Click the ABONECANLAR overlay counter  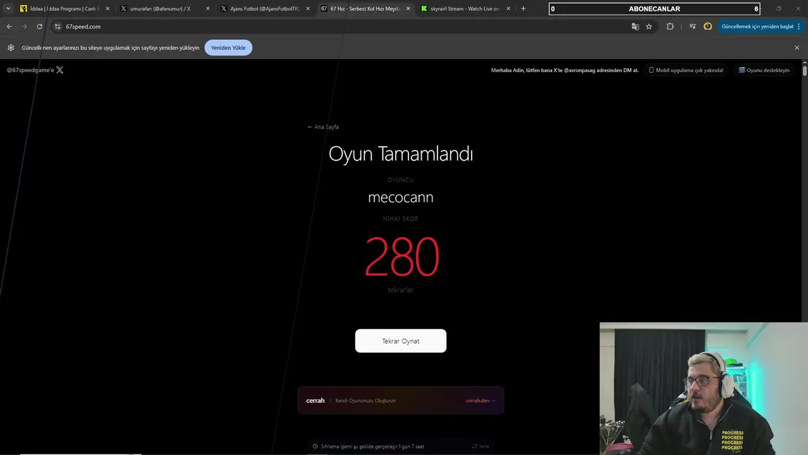coord(655,9)
